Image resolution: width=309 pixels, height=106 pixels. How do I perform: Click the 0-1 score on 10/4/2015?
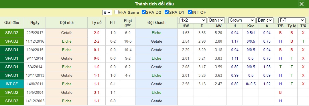pyautogui.click(x=97, y=50)
